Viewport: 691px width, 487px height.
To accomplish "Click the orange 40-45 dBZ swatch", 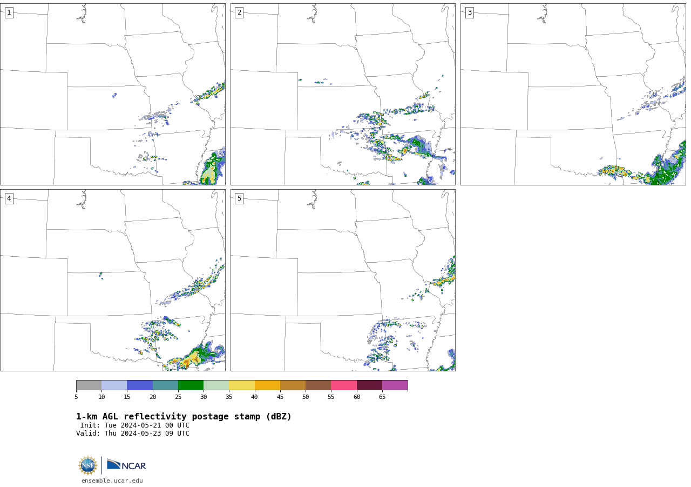I will pos(267,385).
